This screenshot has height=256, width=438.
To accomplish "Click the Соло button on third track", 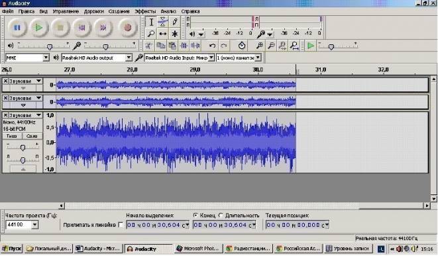I will (x=32, y=136).
